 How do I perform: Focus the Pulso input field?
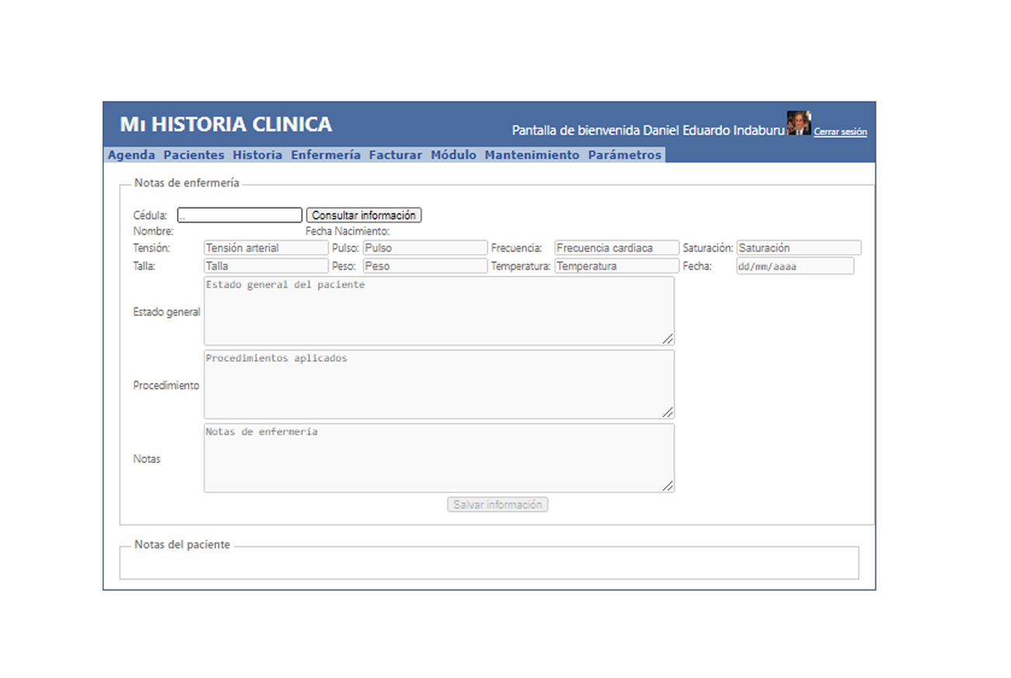pyautogui.click(x=426, y=248)
